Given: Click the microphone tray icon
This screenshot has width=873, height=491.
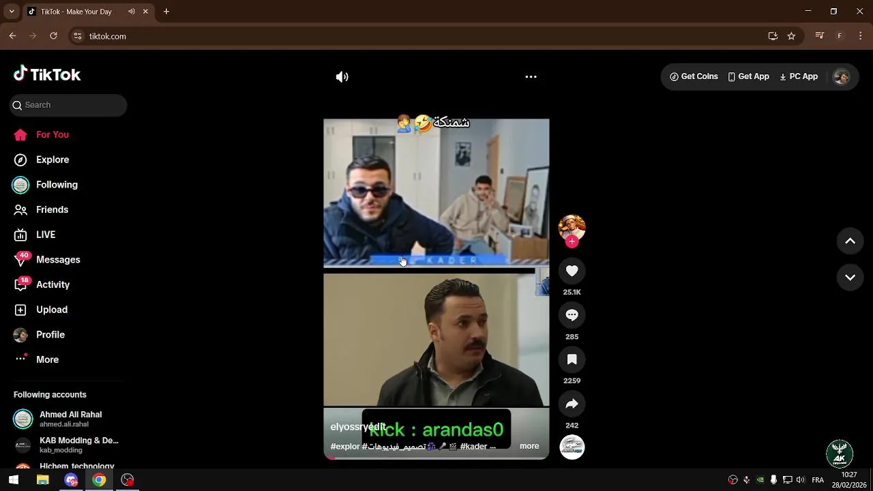Looking at the screenshot, I should click(773, 480).
